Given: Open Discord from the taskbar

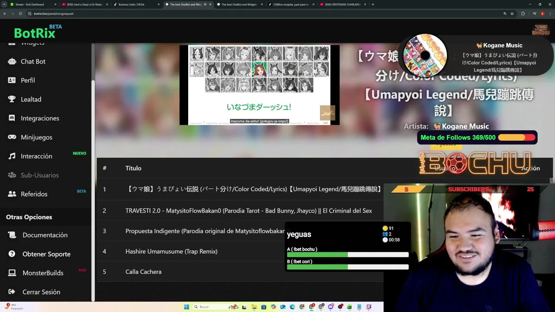Looking at the screenshot, I should pos(331,307).
